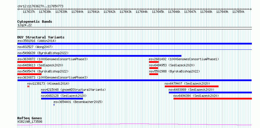Viewport: 260px width, 128px height.
Task: Click the Cytogenetic Bands track title
Action: [x=35, y=22]
